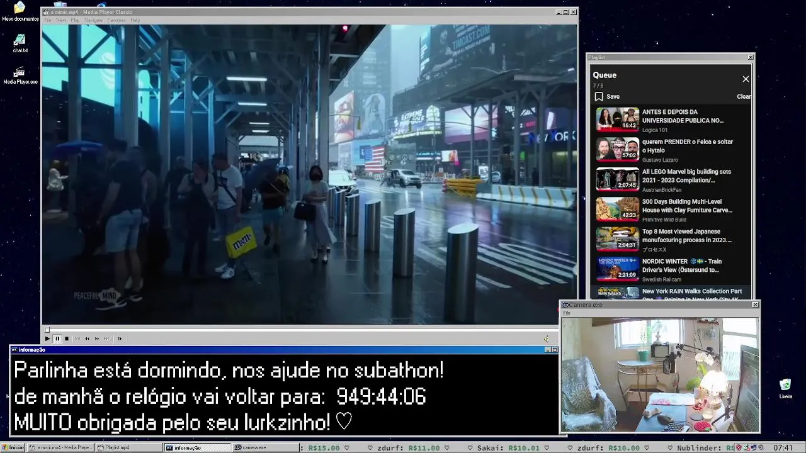Click the webcam feed in Camera.exe

click(x=660, y=375)
